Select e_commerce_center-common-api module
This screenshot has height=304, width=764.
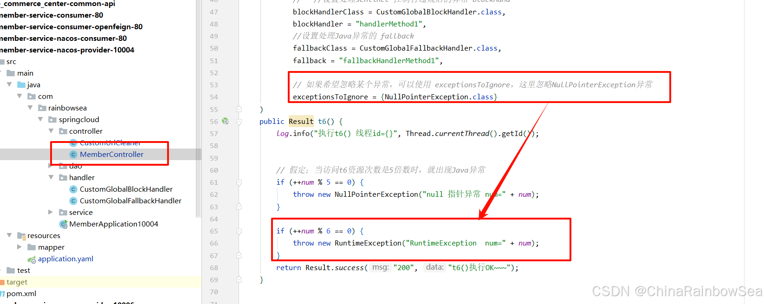pyautogui.click(x=57, y=4)
